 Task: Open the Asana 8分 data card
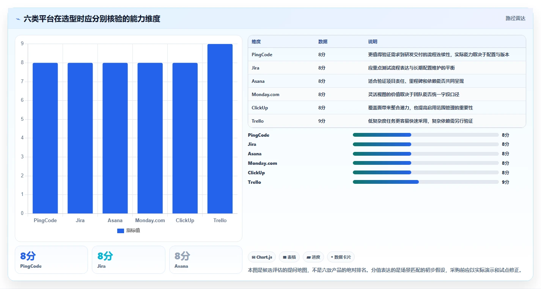(206, 260)
